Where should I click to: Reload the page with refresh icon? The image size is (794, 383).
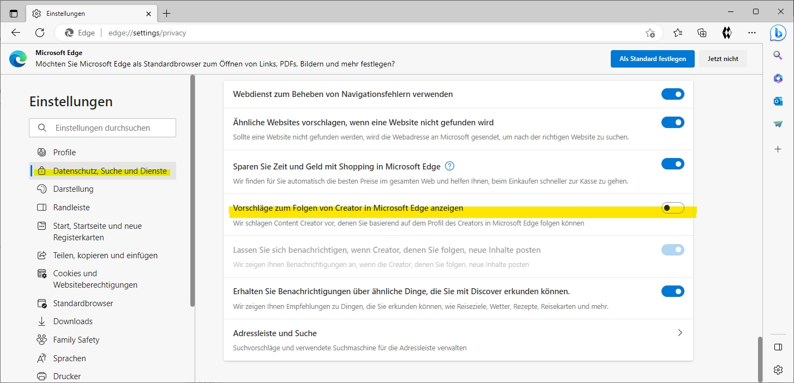[x=40, y=33]
